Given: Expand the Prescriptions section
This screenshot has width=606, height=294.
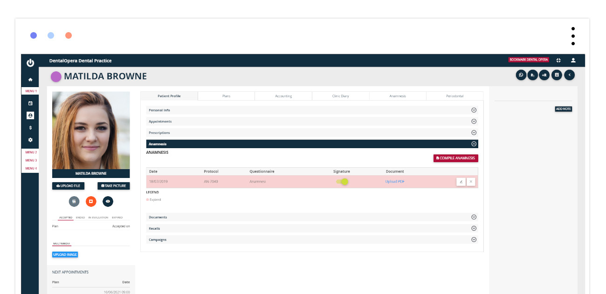Looking at the screenshot, I should [x=474, y=133].
